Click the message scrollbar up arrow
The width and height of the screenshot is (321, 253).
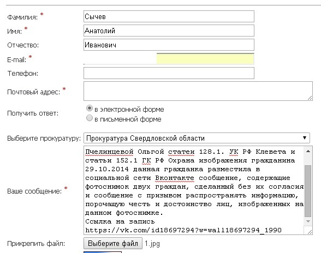coord(308,152)
